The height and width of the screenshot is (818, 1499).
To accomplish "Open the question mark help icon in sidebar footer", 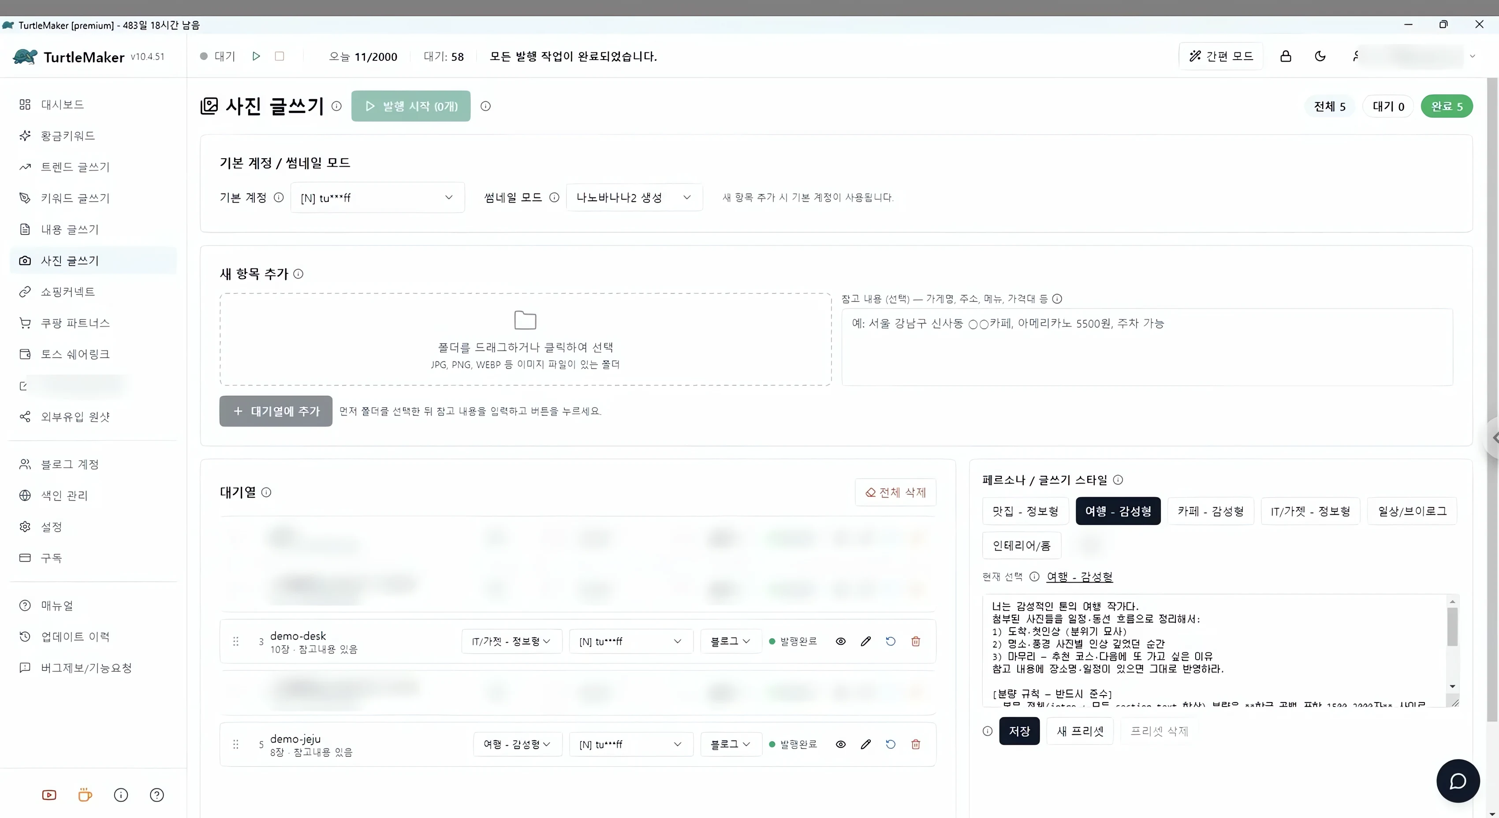I will coord(157,795).
